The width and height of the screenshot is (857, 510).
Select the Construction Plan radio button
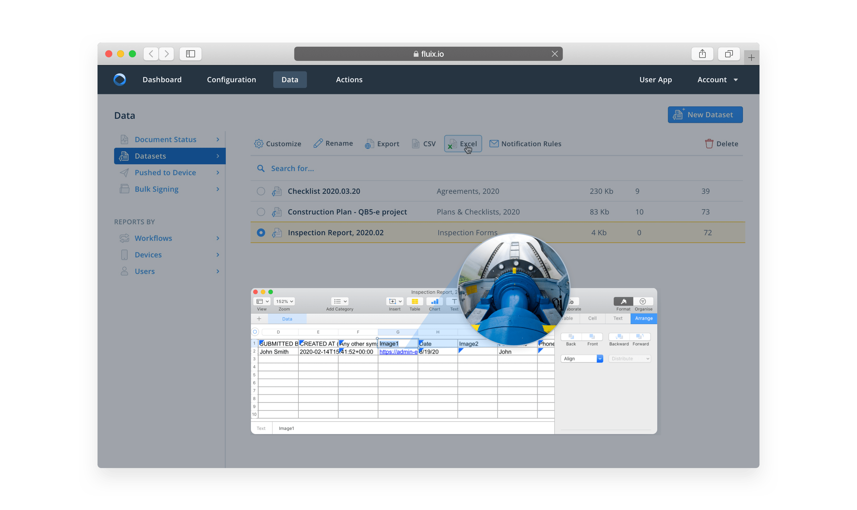(261, 212)
